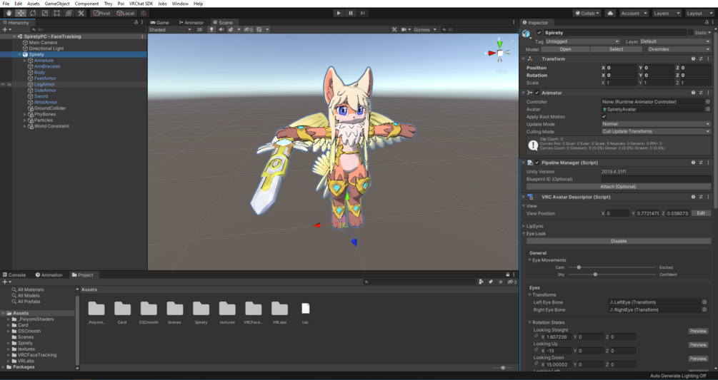Switch to the Game tab
Screen dimensions: 718x380
click(160, 22)
